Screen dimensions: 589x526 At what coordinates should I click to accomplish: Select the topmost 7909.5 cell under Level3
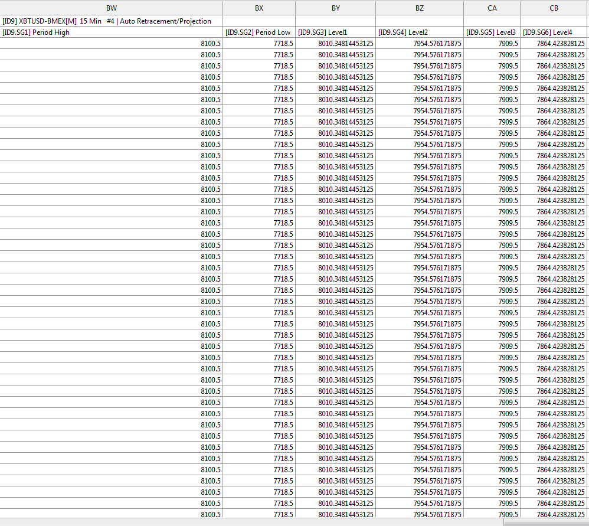click(492, 44)
